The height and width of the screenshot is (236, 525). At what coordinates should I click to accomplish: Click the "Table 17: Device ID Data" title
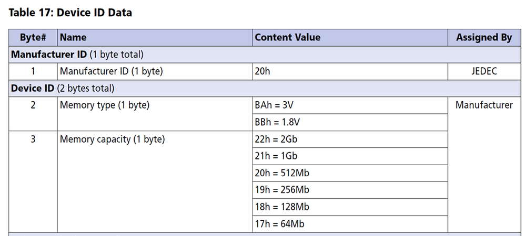click(x=70, y=13)
